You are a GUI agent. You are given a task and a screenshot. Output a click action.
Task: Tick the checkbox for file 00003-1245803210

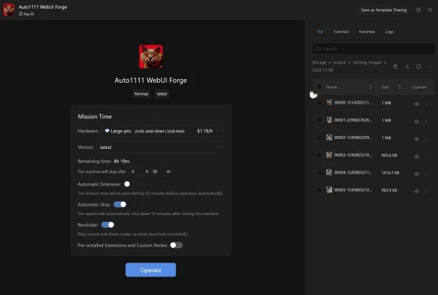tap(319, 155)
